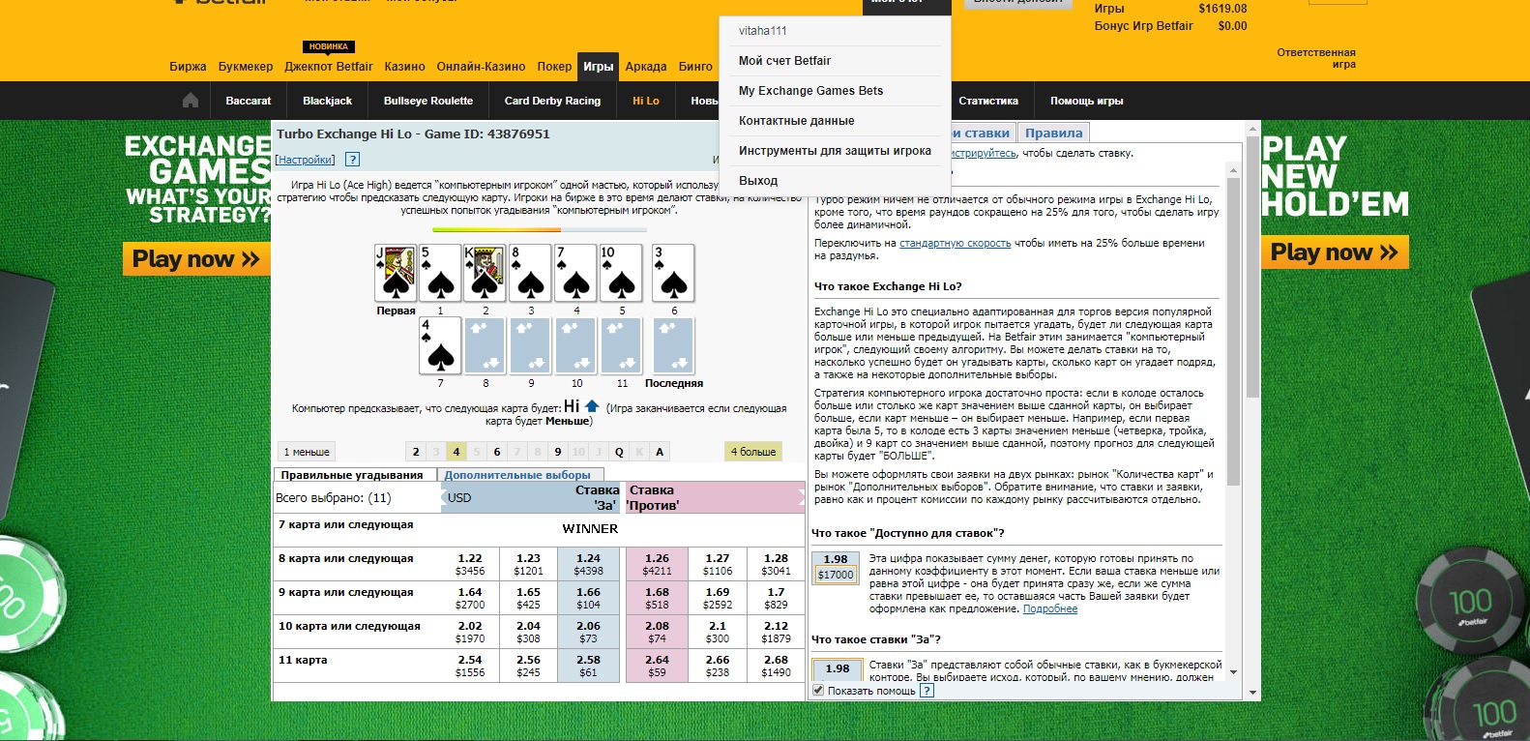Click the 1 меньше button
Image resolution: width=1530 pixels, height=741 pixels.
pyautogui.click(x=307, y=452)
